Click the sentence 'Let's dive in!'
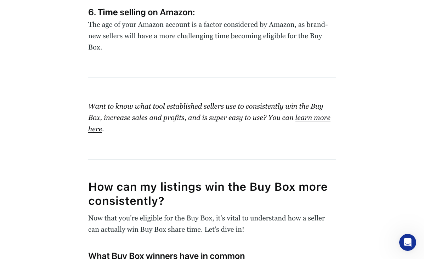Viewport: 424px width, 259px height. coord(224,230)
